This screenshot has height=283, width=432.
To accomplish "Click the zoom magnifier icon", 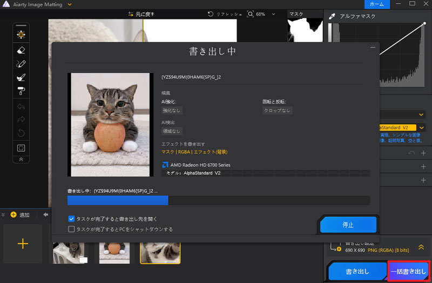I will pos(250,14).
